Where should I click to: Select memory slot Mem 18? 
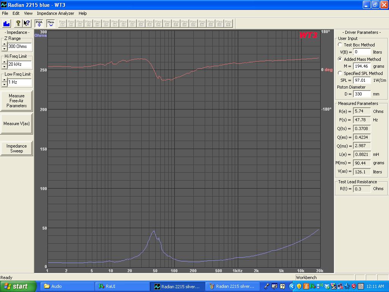pyautogui.click(x=210, y=24)
